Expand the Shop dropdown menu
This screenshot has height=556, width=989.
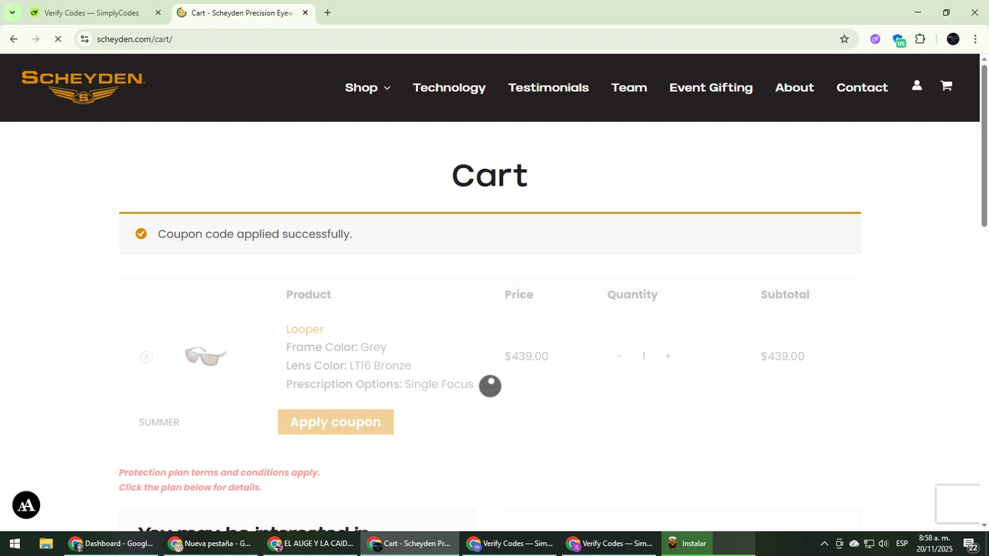(x=367, y=88)
